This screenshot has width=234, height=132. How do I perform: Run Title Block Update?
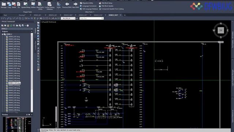pos(106,6)
